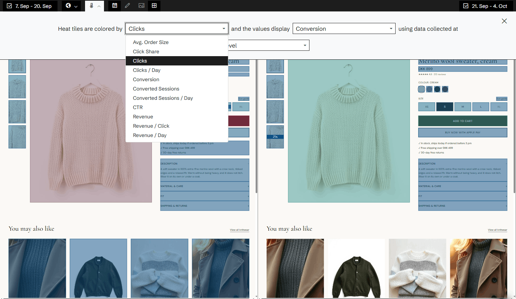
Task: Open the 'values display' Conversion dropdown
Action: click(344, 29)
